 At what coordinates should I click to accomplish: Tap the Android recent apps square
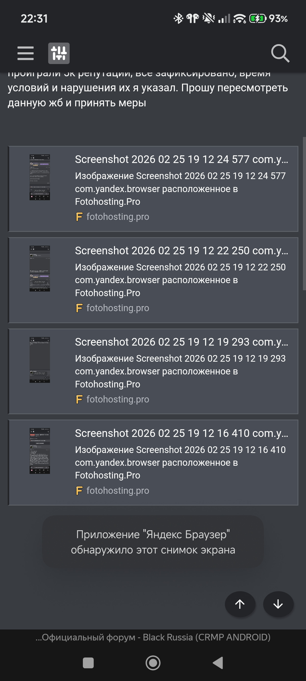click(x=88, y=663)
